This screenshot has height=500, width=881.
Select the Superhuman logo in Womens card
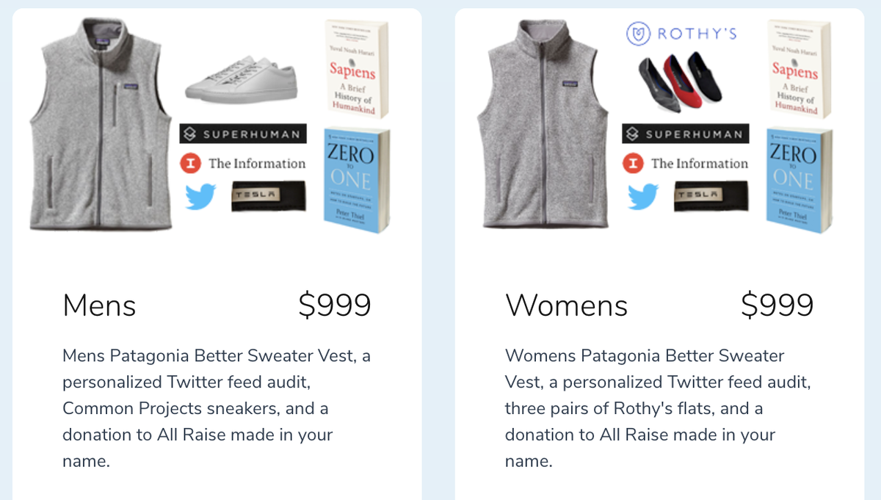coord(686,134)
